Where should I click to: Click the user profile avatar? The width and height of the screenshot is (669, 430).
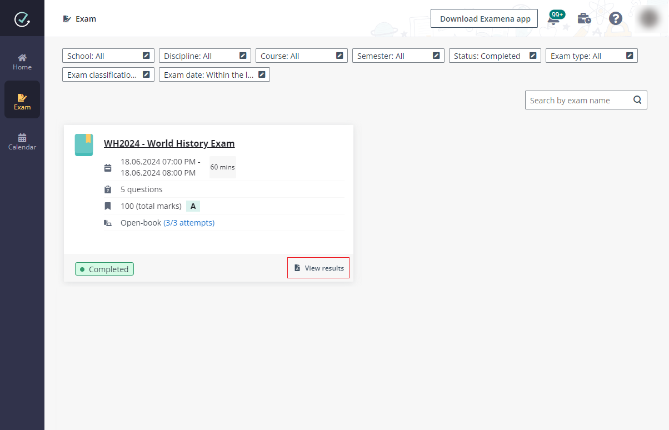[649, 19]
